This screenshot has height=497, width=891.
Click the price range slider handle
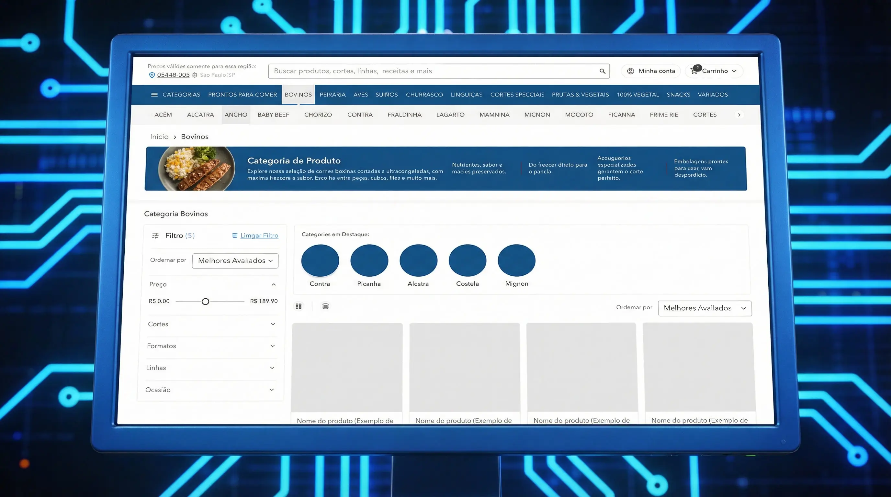[206, 302]
